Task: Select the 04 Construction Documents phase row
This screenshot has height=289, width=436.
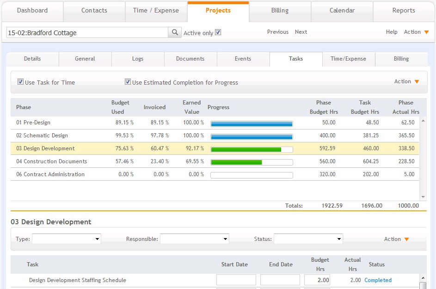Action: [x=215, y=161]
